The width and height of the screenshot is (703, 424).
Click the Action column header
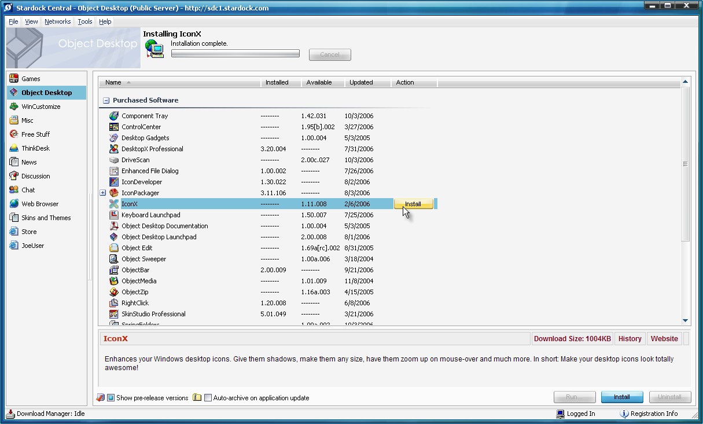click(414, 82)
